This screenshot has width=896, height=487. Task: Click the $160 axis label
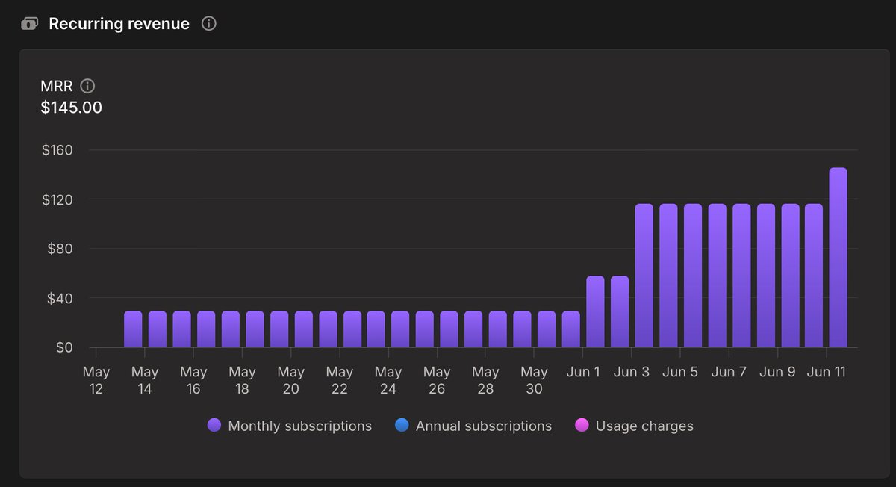[x=57, y=150]
